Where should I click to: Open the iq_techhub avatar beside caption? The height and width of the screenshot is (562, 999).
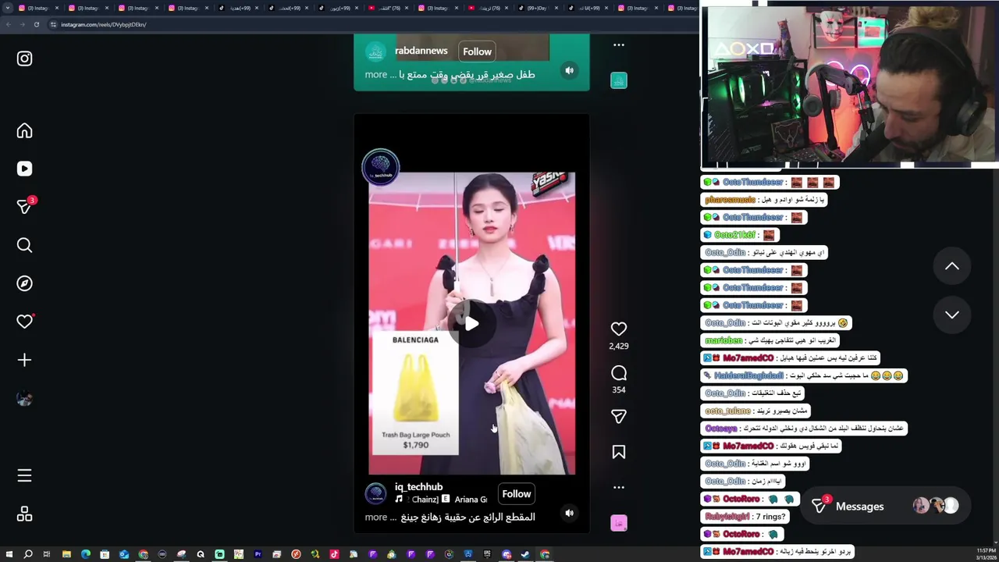coord(376,493)
